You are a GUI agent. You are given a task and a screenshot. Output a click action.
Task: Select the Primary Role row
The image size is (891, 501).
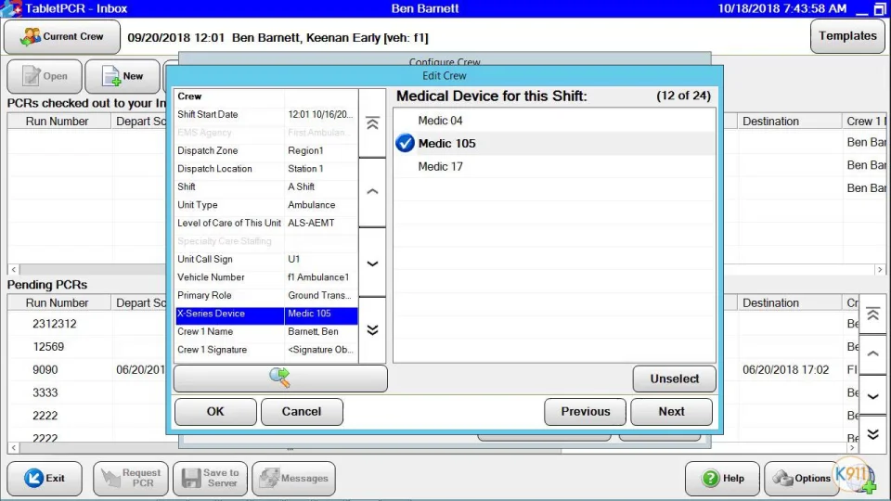(x=266, y=295)
